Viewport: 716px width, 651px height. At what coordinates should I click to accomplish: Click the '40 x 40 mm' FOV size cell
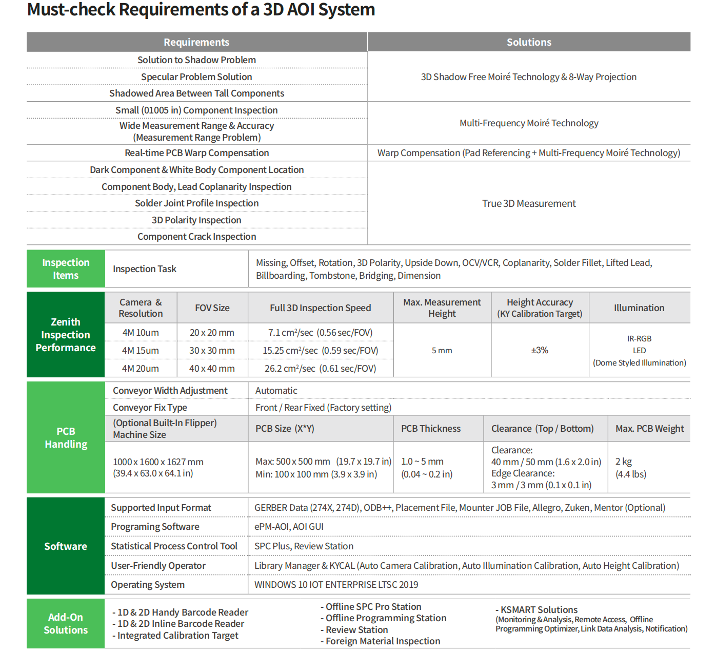pos(212,369)
